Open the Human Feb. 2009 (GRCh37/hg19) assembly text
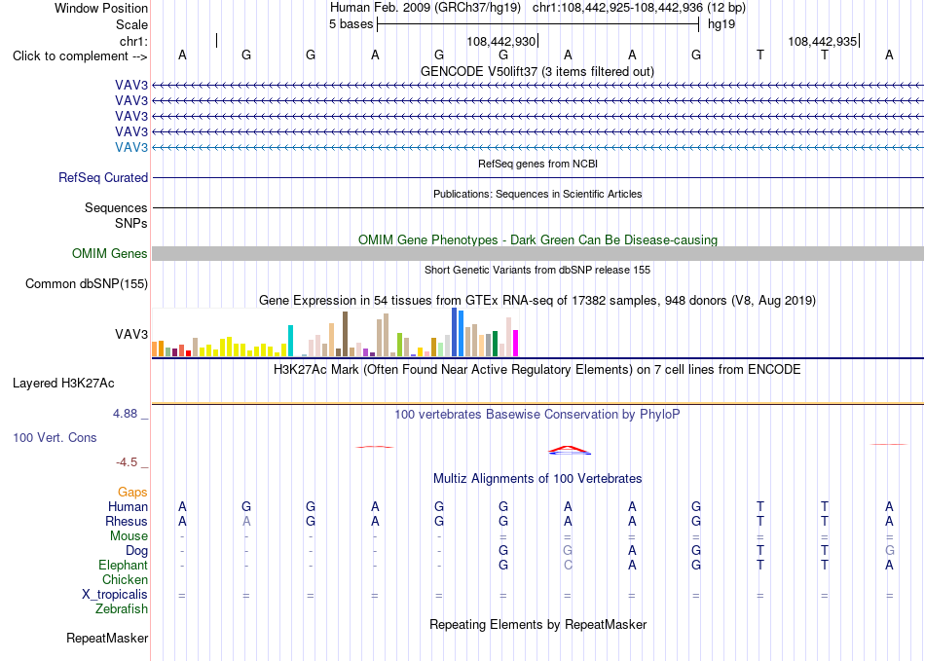The width and height of the screenshot is (925, 661). [x=425, y=8]
